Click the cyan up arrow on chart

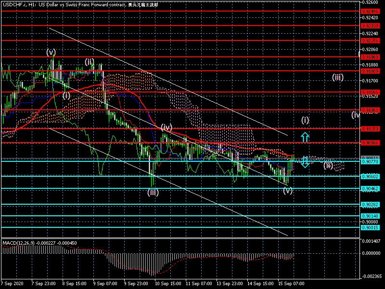point(305,136)
